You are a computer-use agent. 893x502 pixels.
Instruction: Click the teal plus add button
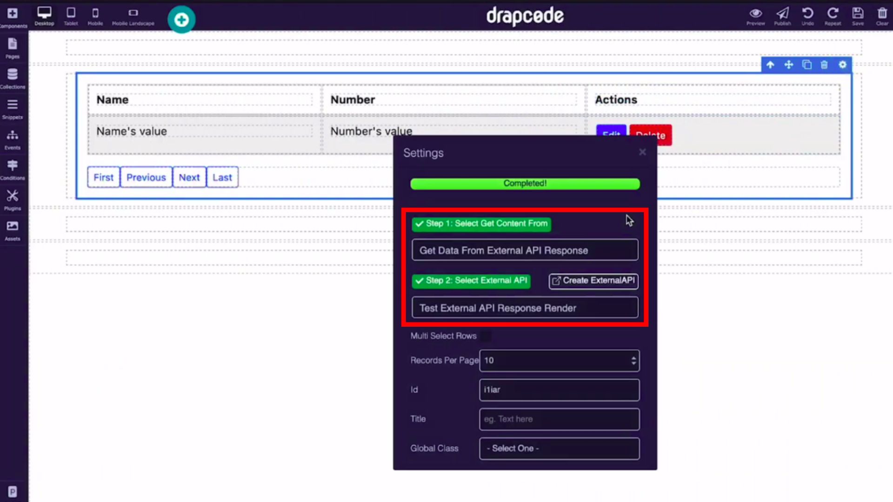[181, 20]
